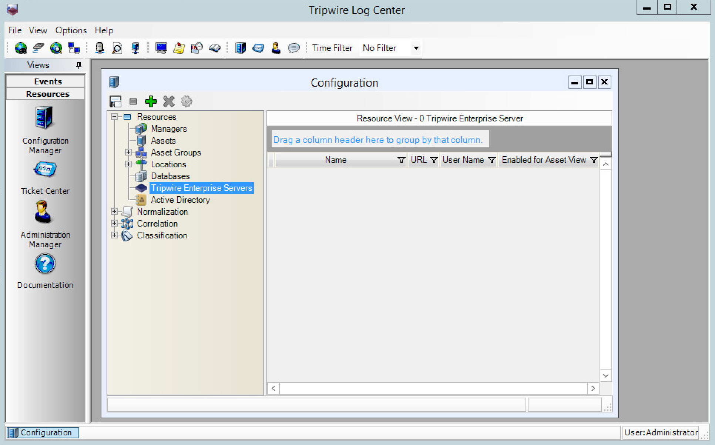Open the Time Filter dropdown
The image size is (715, 445).
[416, 48]
